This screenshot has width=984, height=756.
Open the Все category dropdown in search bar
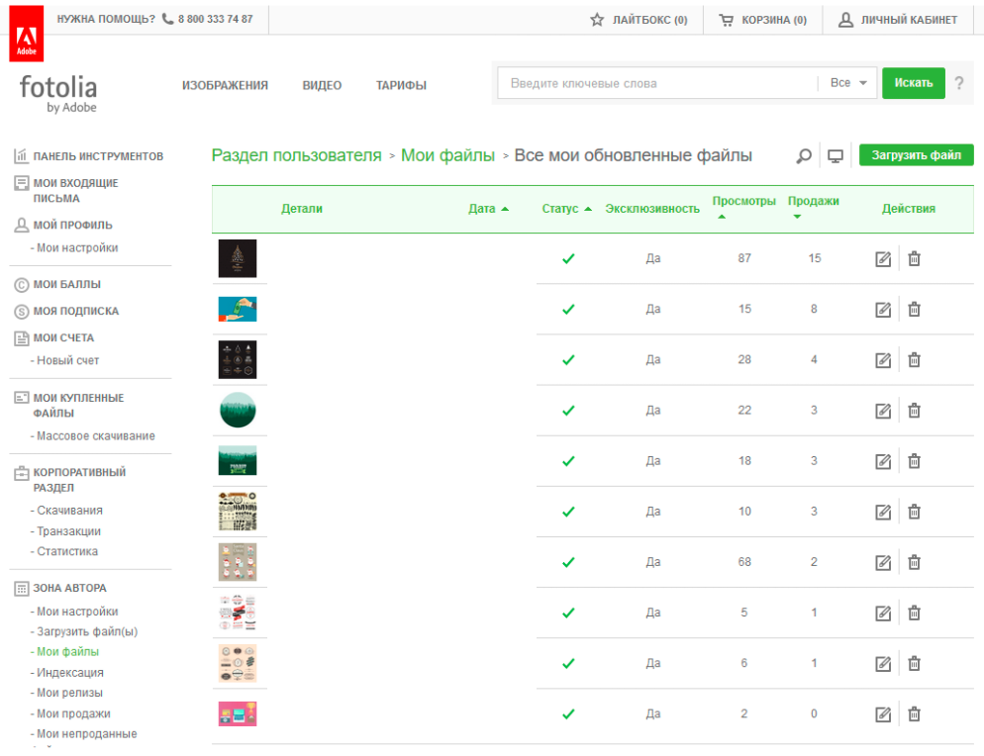pos(848,84)
